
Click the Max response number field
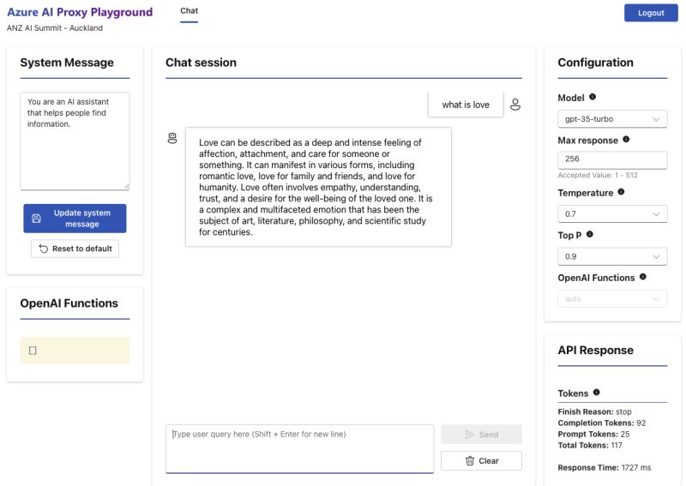612,159
